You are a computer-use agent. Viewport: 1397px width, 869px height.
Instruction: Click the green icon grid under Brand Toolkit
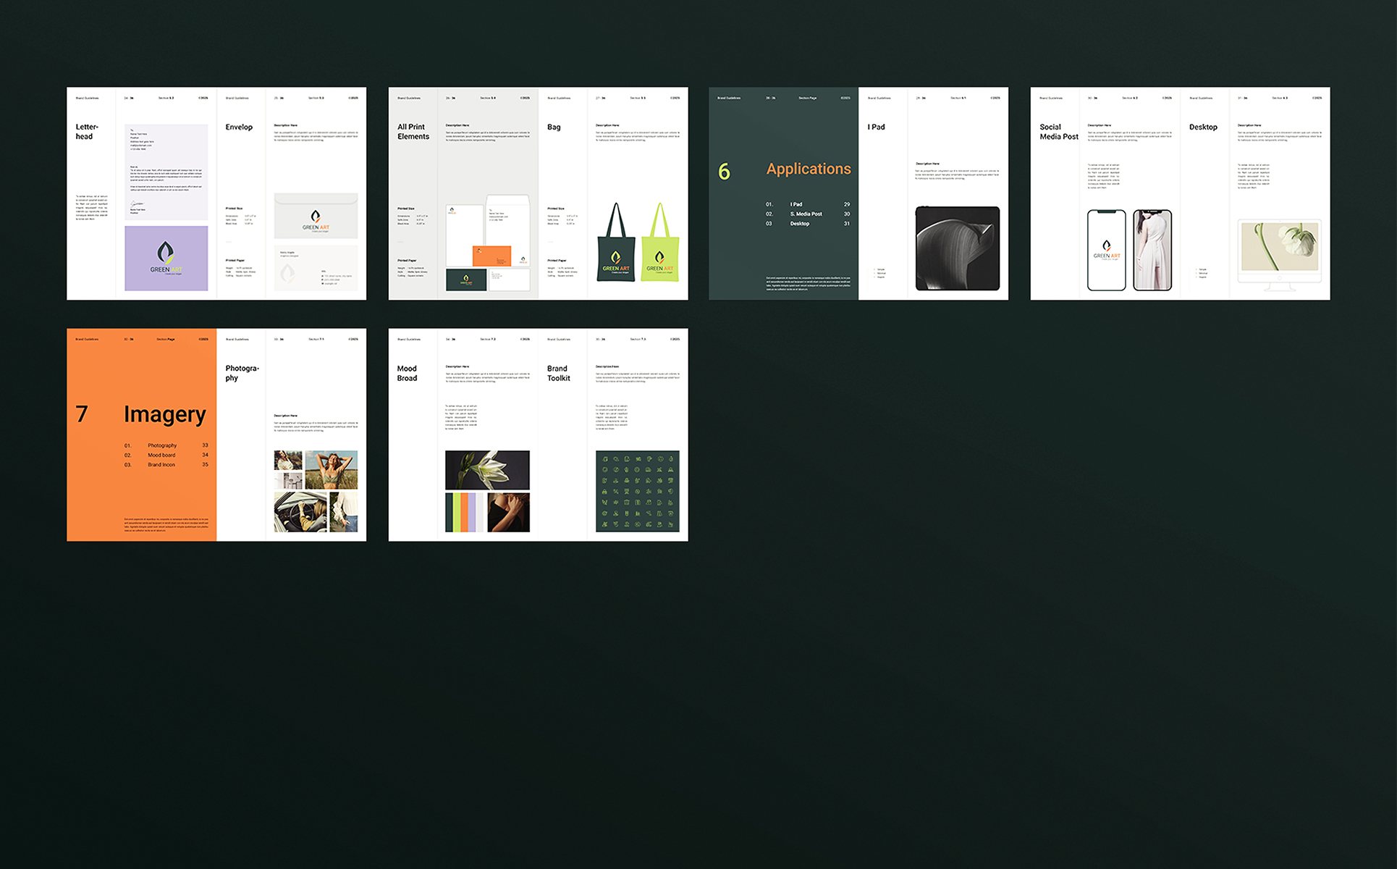[637, 491]
